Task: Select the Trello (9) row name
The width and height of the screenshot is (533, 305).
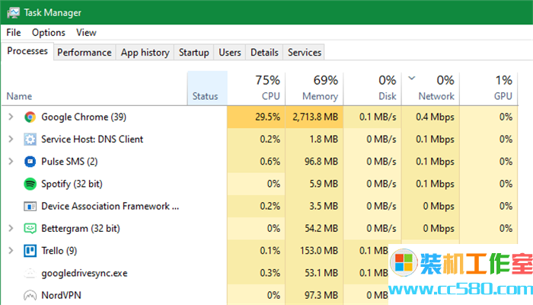Action: (x=59, y=251)
